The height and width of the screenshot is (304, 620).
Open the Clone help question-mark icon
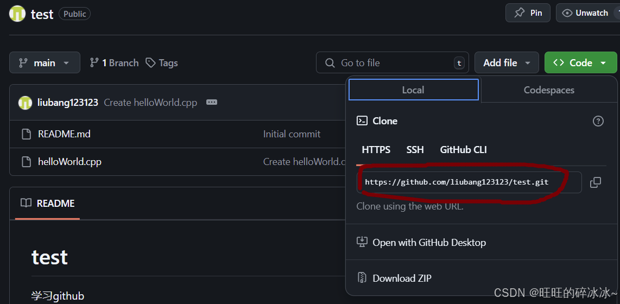[x=598, y=121]
